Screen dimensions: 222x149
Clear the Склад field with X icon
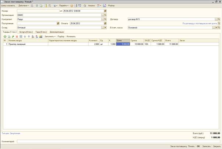[105, 28]
